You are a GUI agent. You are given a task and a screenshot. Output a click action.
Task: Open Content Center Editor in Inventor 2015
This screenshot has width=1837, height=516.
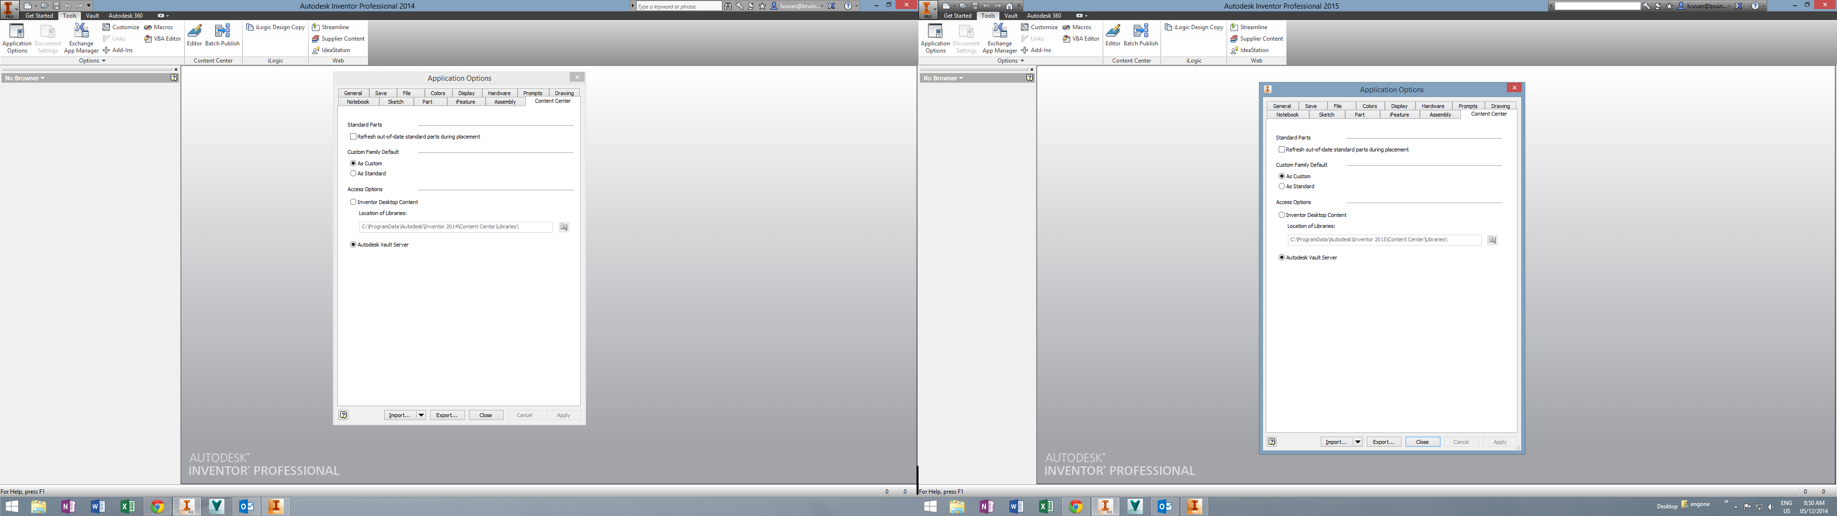click(x=1113, y=35)
